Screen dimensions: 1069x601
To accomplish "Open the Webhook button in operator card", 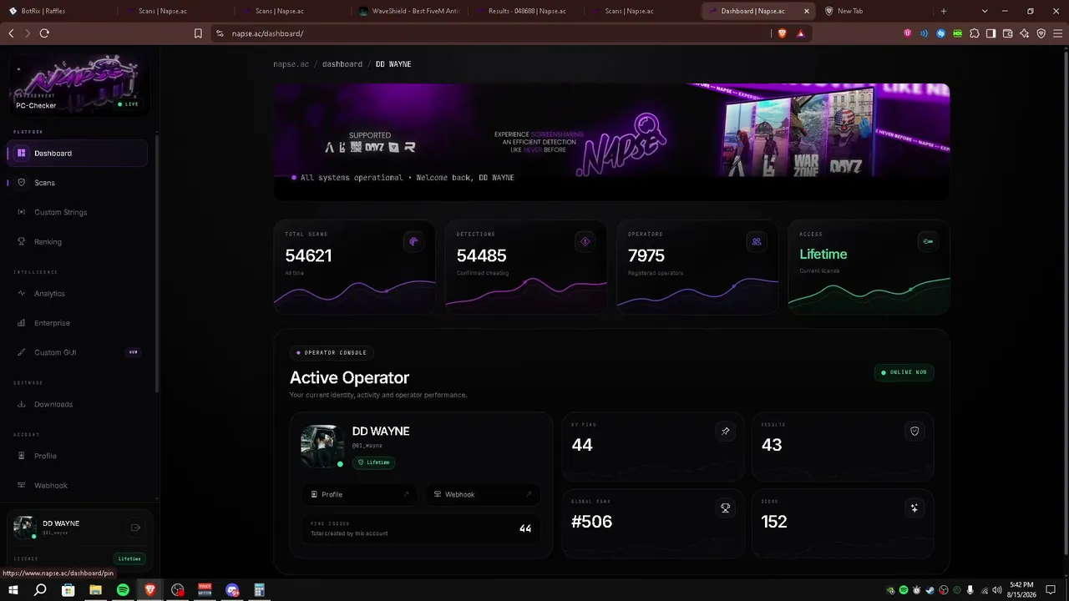I will pos(483,495).
